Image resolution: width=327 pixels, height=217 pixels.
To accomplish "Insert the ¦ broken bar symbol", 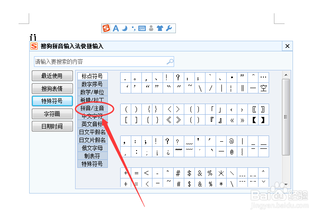I will (x=232, y=88).
